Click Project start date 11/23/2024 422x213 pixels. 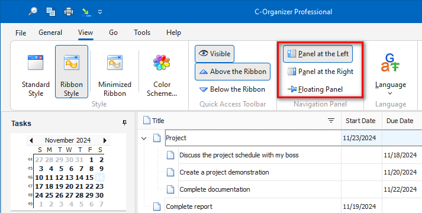[359, 138]
